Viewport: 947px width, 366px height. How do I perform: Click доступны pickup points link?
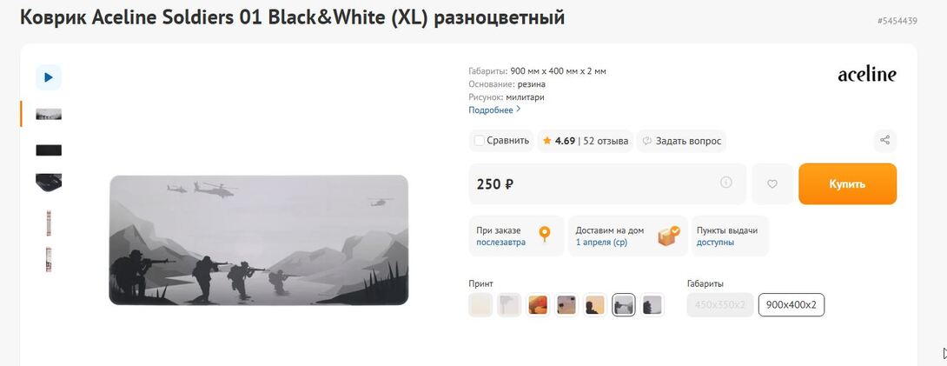[x=716, y=243]
